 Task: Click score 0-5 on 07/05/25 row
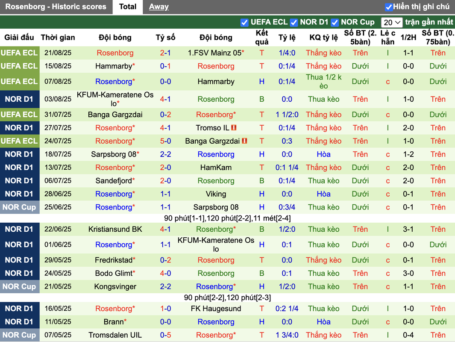tap(165, 335)
